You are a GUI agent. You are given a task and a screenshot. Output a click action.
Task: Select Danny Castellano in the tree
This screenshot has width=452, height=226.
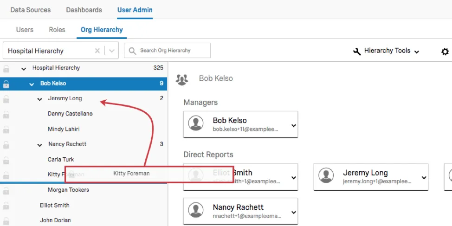click(x=70, y=114)
